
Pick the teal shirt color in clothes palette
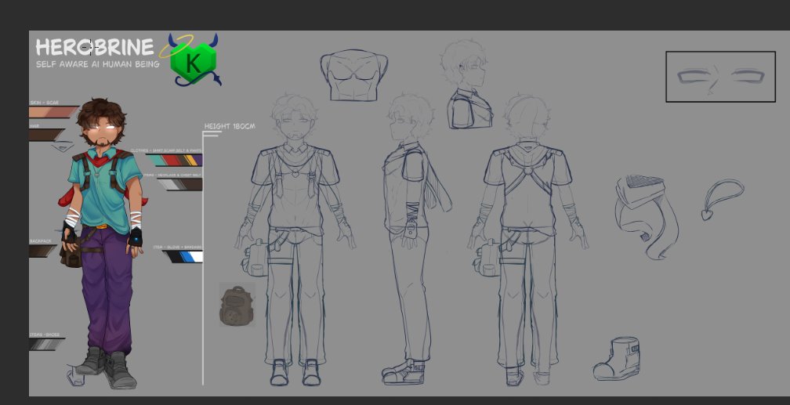(x=156, y=160)
